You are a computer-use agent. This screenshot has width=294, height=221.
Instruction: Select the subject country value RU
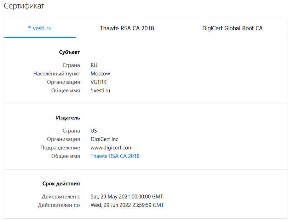click(x=94, y=65)
